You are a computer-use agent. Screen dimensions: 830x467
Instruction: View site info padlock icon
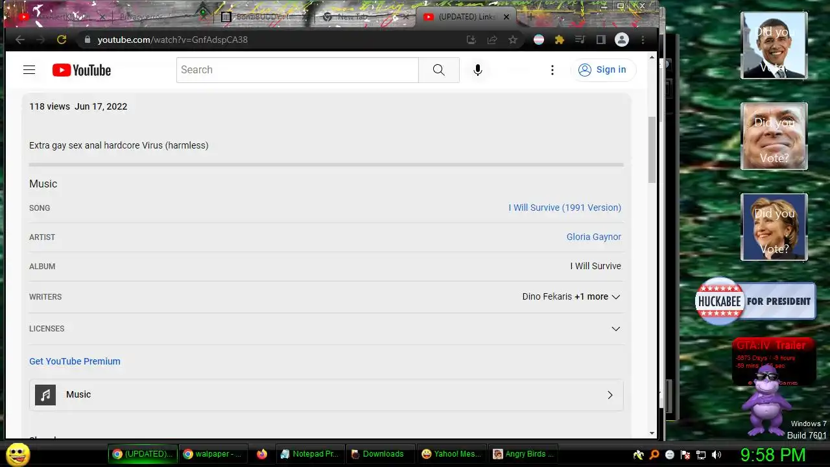[88, 40]
